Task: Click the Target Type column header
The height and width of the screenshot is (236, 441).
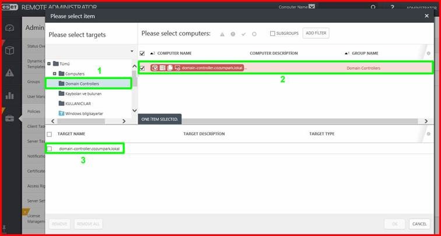Action: tap(322, 134)
